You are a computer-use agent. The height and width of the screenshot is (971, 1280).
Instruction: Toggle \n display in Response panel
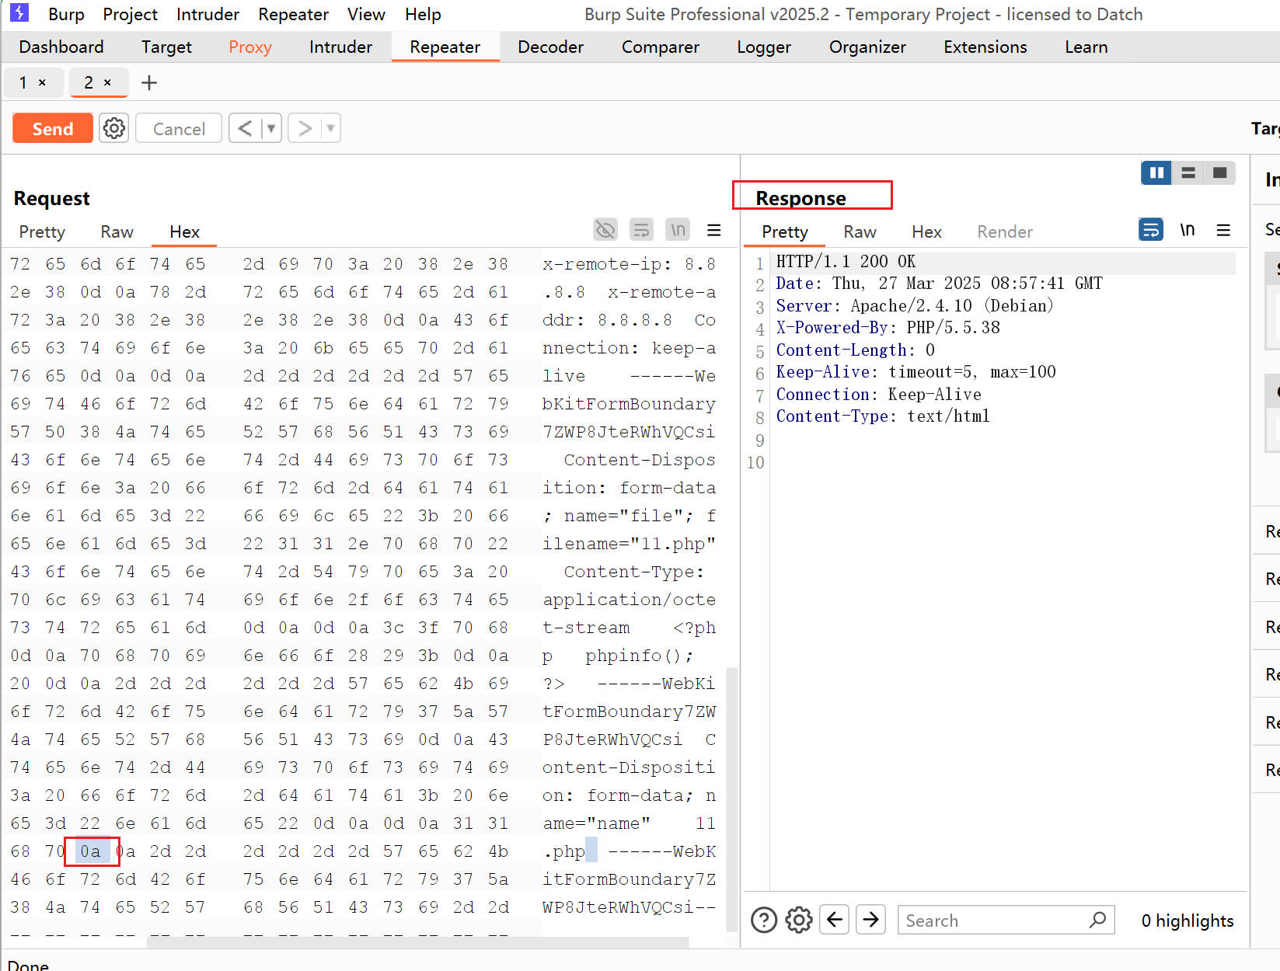[x=1188, y=230]
